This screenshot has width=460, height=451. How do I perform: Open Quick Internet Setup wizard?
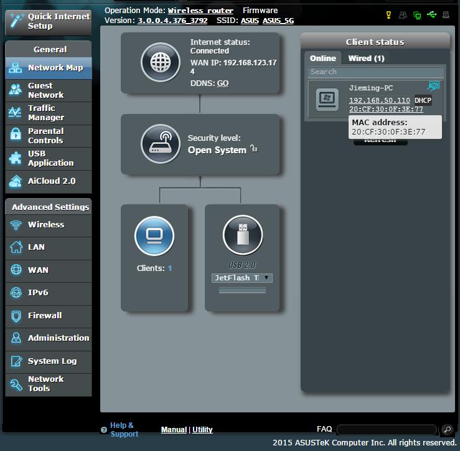click(x=49, y=22)
